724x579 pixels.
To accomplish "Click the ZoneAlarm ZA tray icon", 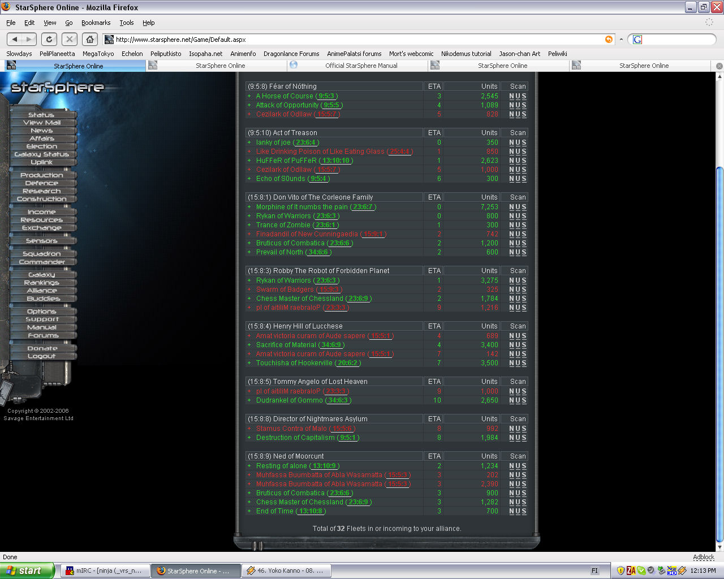I will 631,571.
